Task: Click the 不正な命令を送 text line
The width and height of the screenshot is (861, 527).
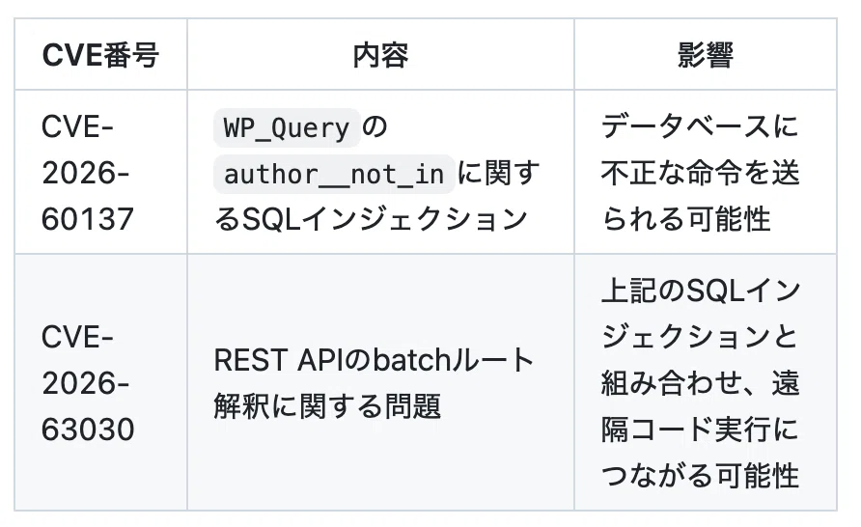Action: (x=700, y=174)
